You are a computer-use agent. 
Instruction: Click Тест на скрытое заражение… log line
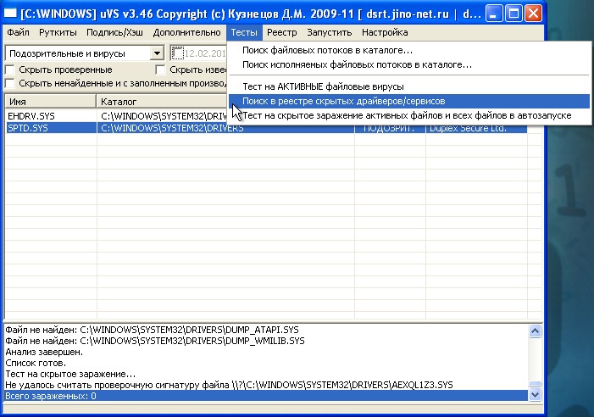266,375
